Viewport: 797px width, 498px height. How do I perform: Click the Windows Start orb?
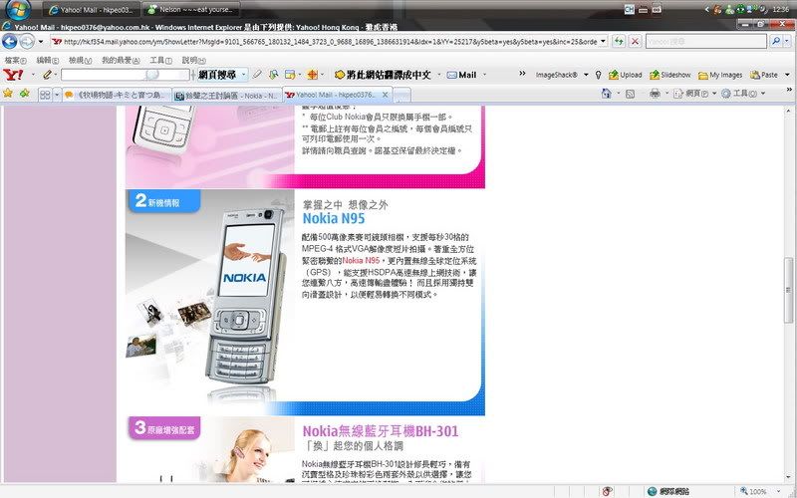point(19,9)
